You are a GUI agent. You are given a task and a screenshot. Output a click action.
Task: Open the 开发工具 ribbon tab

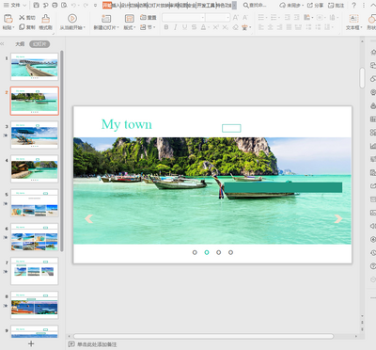tap(206, 5)
